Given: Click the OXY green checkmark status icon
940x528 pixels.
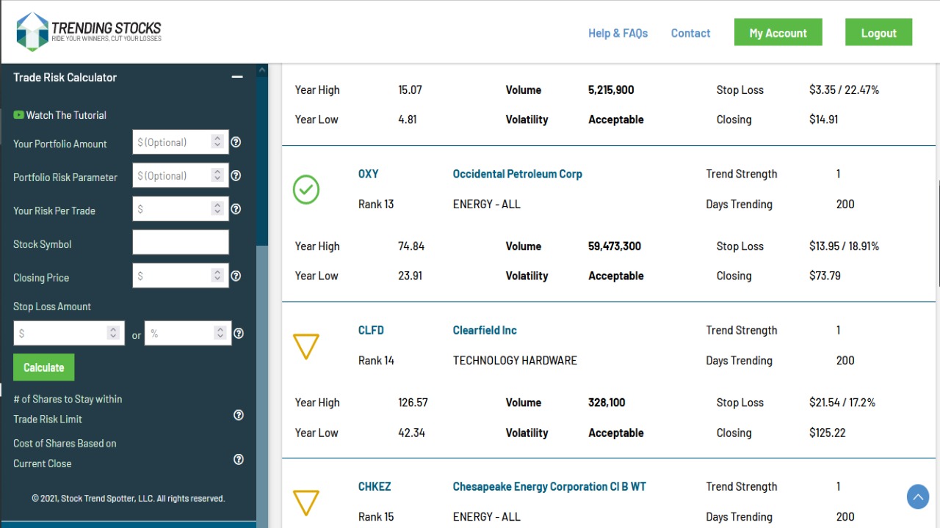Looking at the screenshot, I should click(306, 189).
